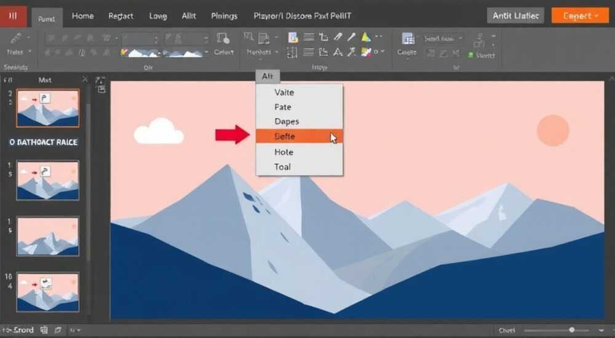Click the Caaple table icon
Viewport: 615px width, 338px height.
[408, 39]
